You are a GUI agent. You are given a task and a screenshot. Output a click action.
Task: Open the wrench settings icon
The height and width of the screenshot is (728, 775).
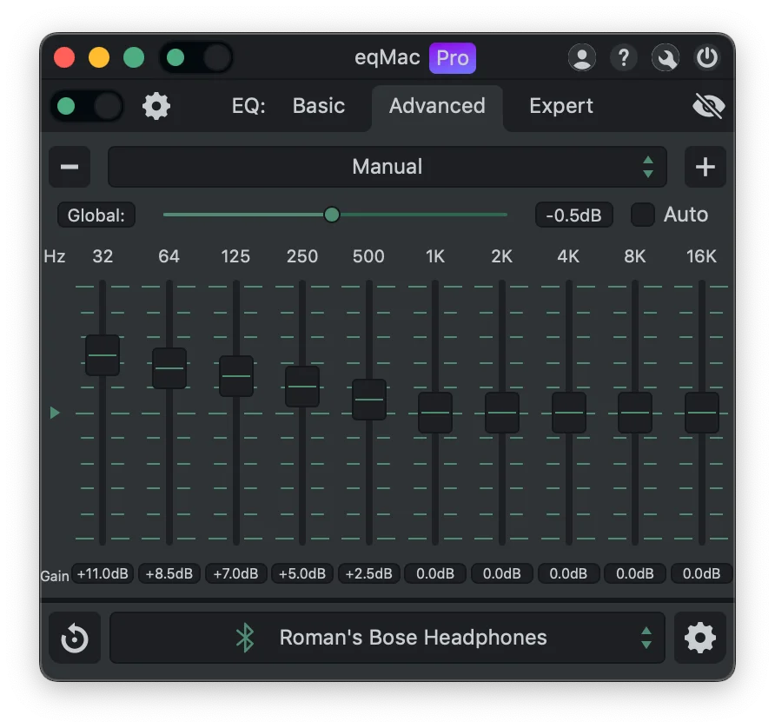coord(666,58)
